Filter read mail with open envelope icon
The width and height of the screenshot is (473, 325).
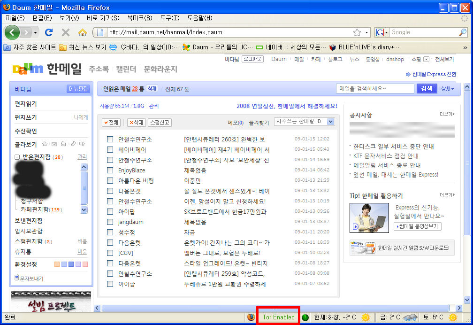pos(63,144)
